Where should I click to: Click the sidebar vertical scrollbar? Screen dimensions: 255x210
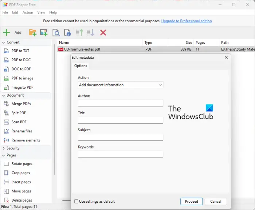54,109
